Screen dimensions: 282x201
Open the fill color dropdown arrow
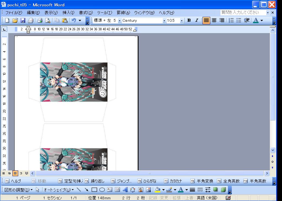[163, 190]
